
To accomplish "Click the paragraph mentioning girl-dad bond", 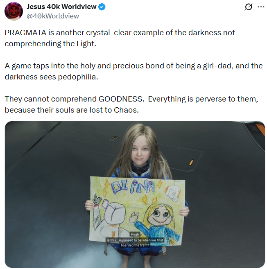I will [133, 71].
